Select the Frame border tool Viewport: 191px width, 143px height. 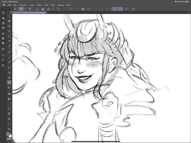coord(9,109)
